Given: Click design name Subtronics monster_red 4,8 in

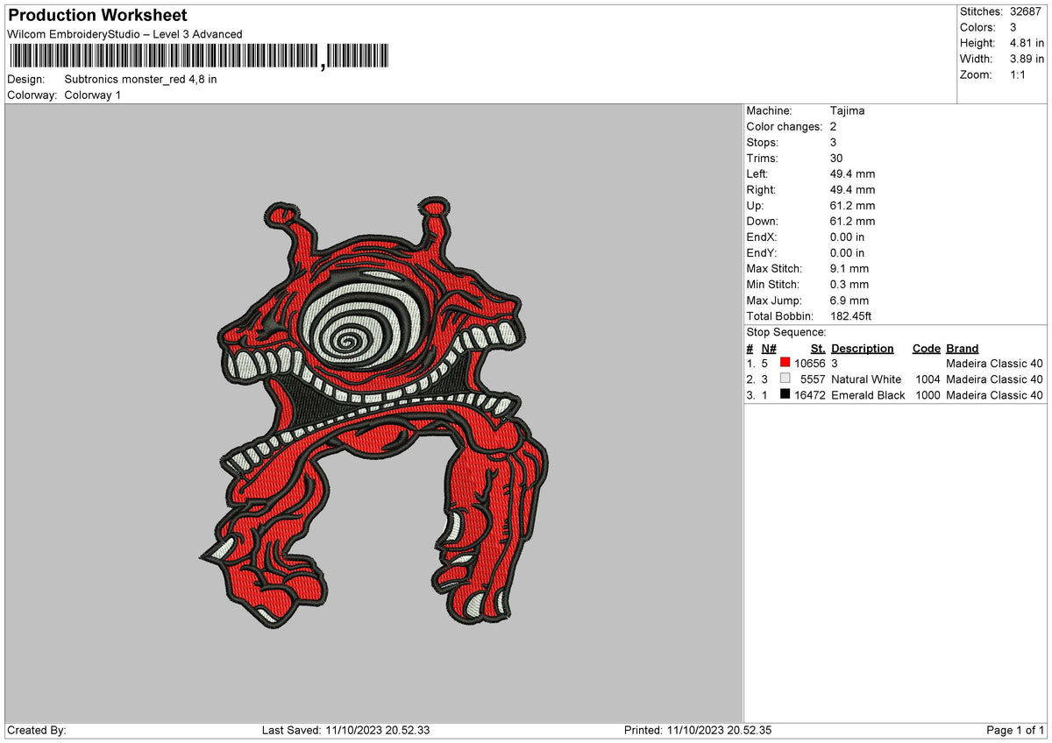Looking at the screenshot, I should (x=140, y=79).
